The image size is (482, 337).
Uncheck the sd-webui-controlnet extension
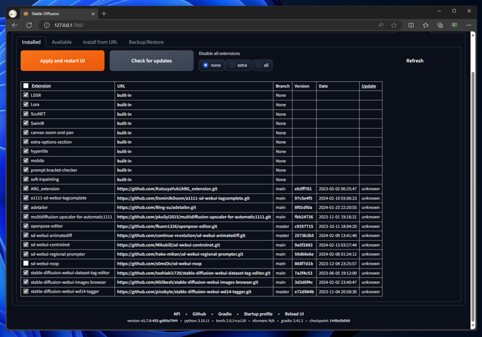pos(26,245)
